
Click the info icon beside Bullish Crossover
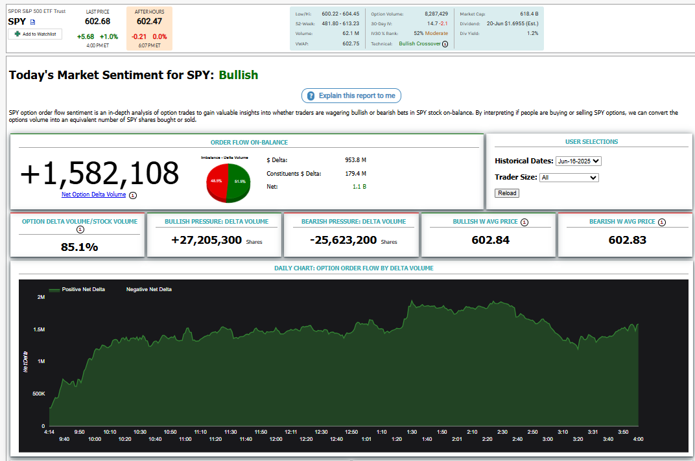445,44
